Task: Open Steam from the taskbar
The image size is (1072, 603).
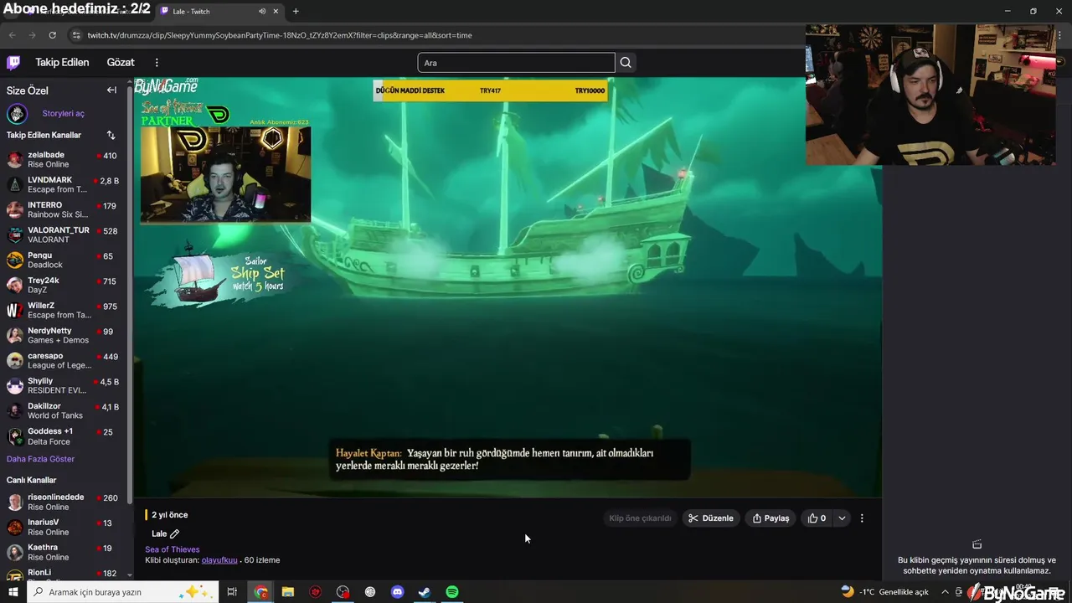Action: tap(425, 592)
